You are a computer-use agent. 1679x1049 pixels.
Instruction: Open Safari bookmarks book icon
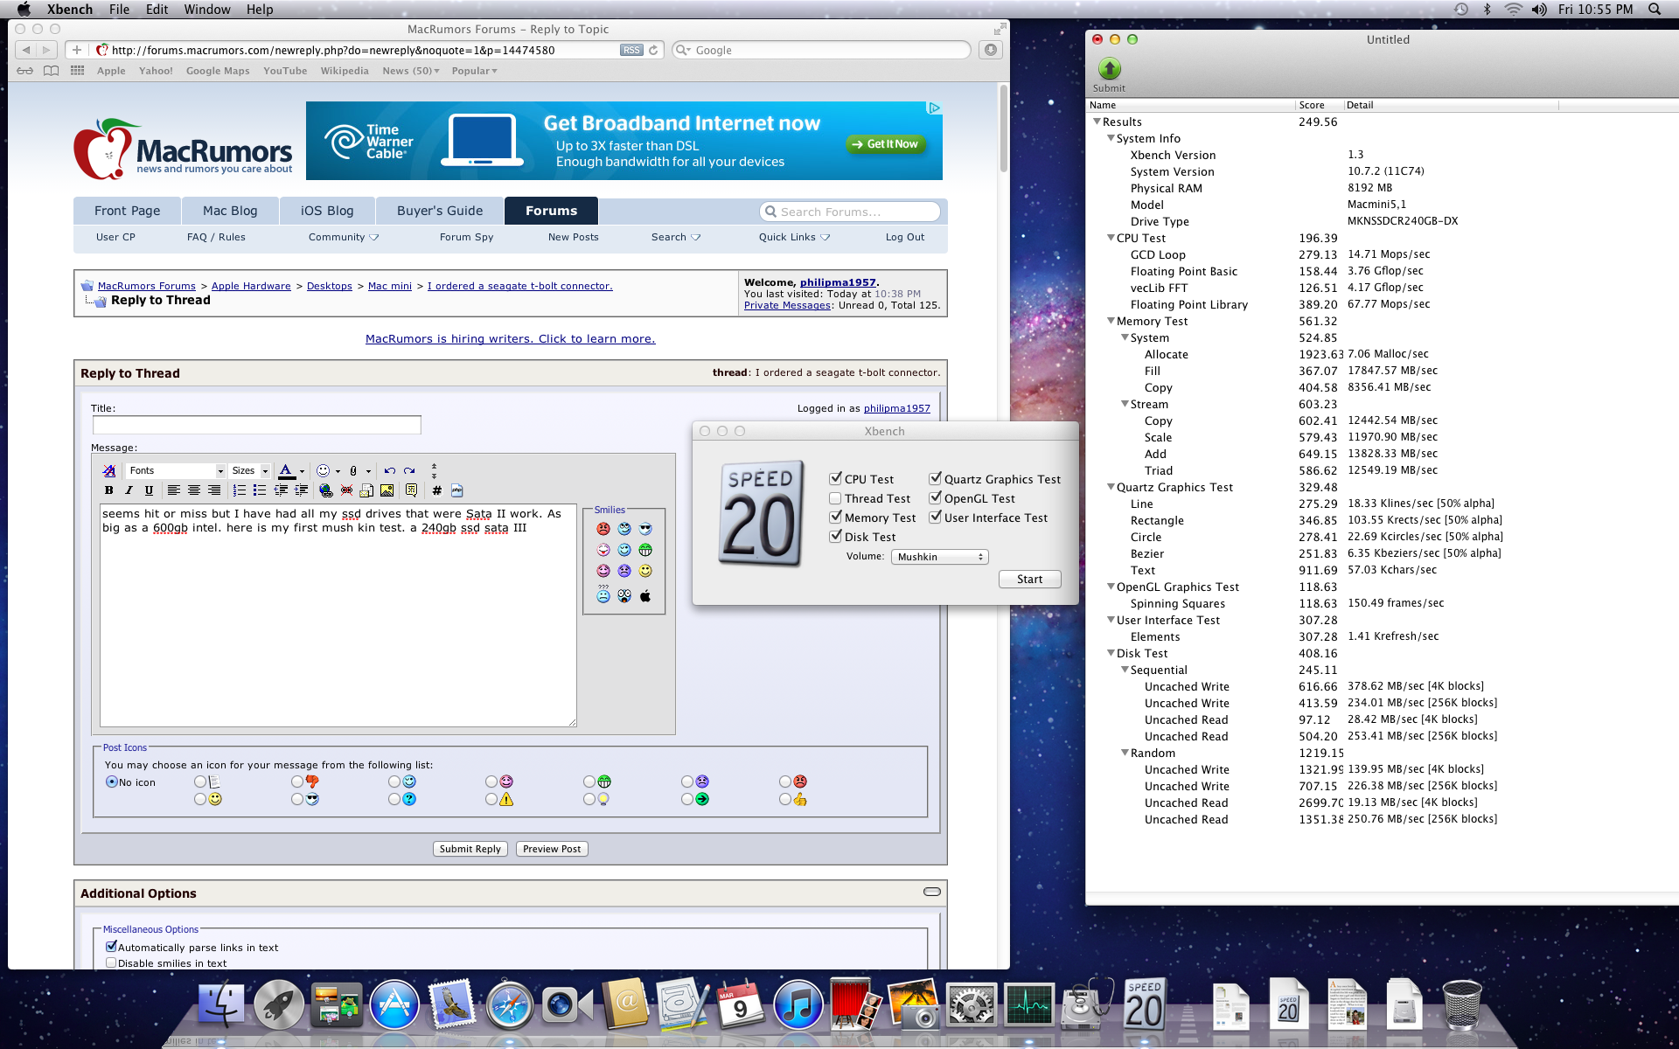tap(52, 71)
